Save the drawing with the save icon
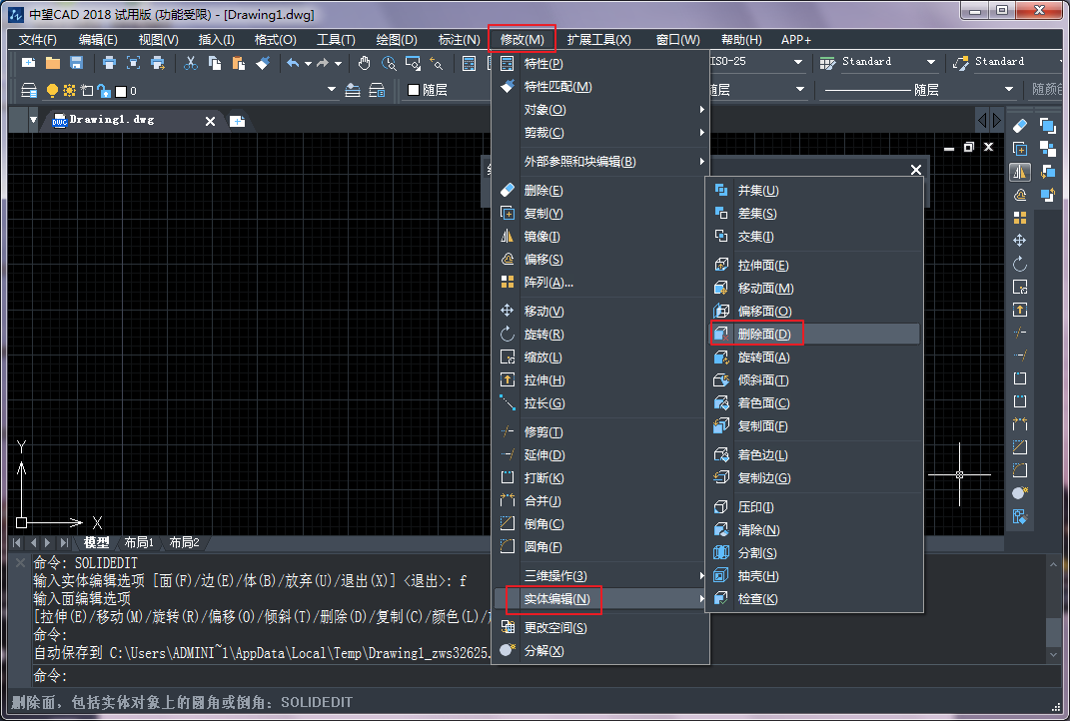Viewport: 1070px width, 721px height. [x=76, y=62]
